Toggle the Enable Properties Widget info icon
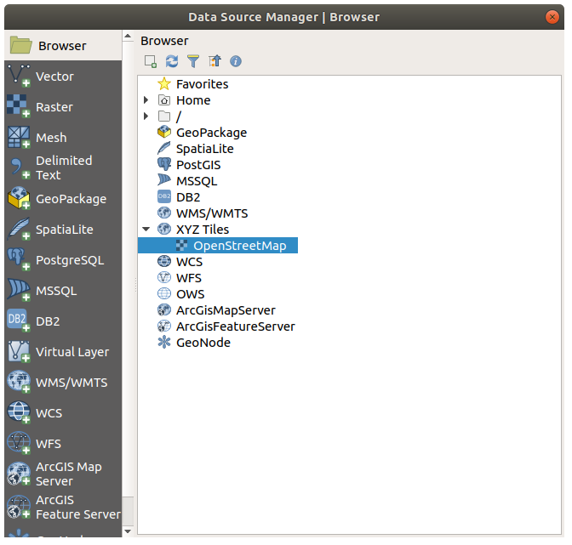572x545 pixels. point(236,61)
